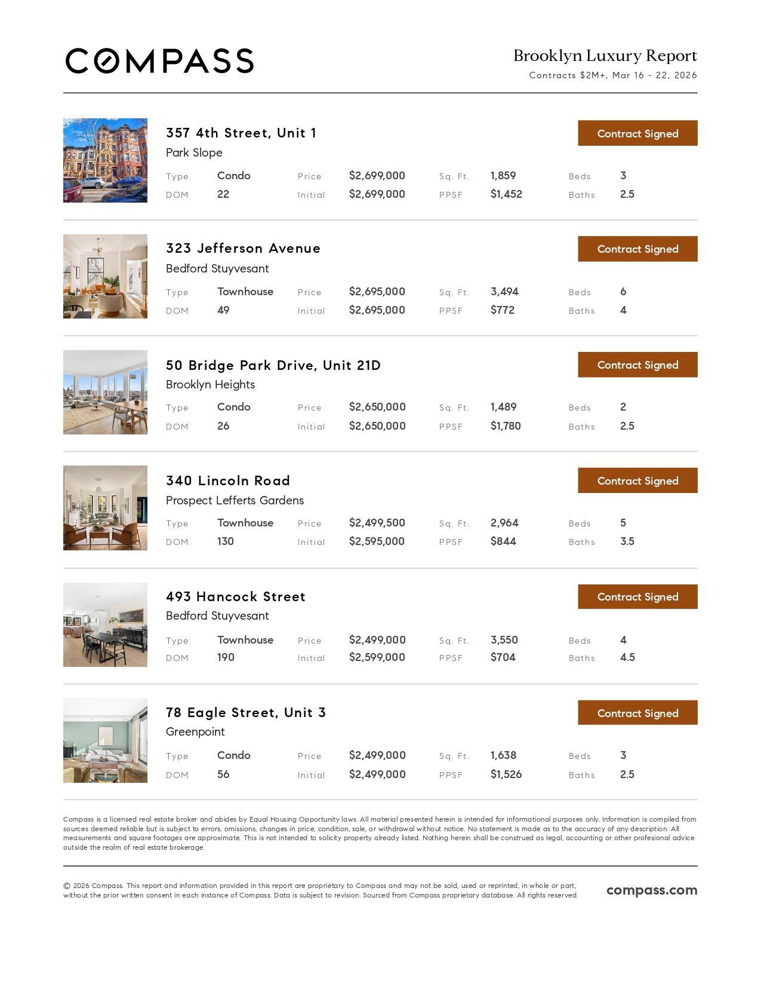Click the 357 4th Street, Unit 1 heading
Viewport: 761px width, 986px height.
tap(241, 133)
